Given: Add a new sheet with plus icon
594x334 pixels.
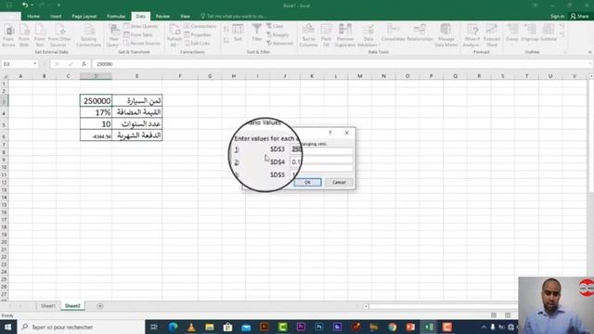Looking at the screenshot, I should click(x=100, y=306).
